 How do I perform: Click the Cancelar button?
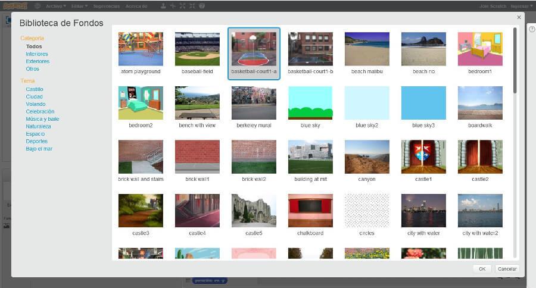tap(507, 269)
